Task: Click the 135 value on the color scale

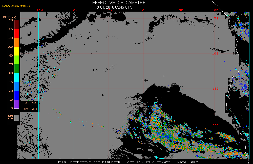Action: coord(10,29)
